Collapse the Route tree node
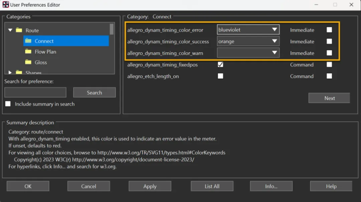This screenshot has width=361, height=202. tap(10, 31)
